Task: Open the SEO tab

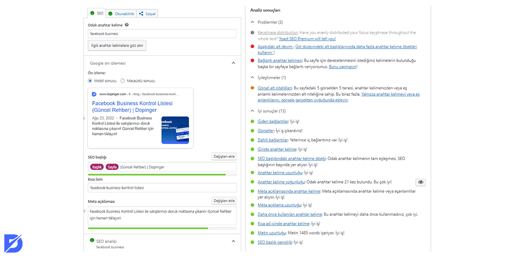Action: pyautogui.click(x=97, y=13)
